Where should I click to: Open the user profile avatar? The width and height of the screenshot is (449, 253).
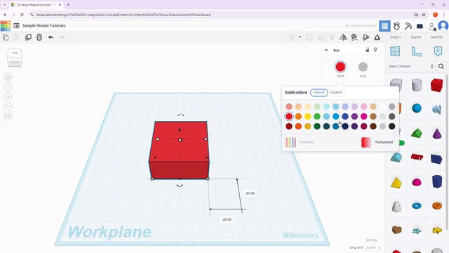443,26
